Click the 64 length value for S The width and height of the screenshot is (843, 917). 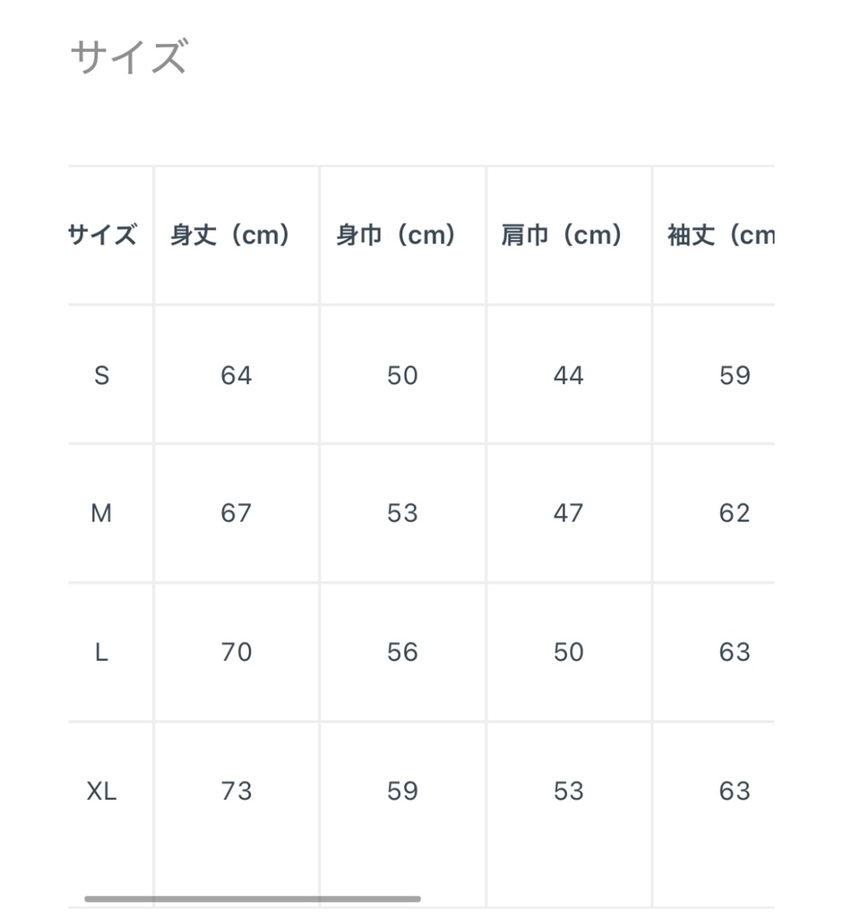tap(237, 375)
